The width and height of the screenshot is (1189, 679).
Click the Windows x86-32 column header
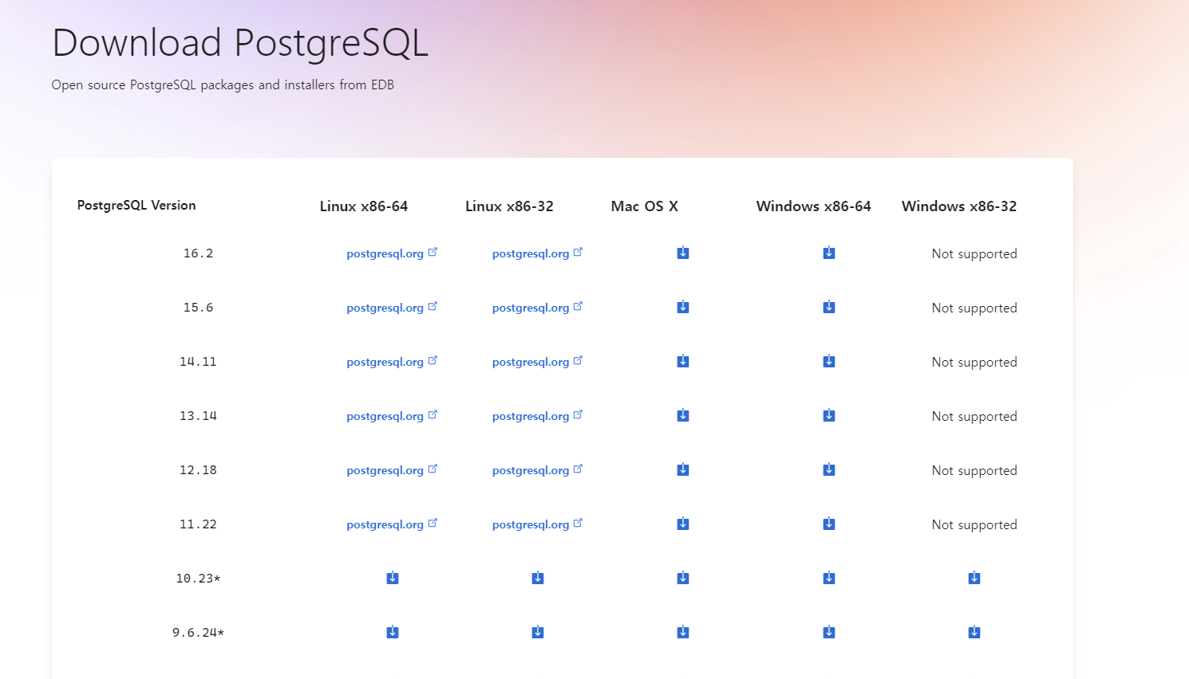pos(959,206)
